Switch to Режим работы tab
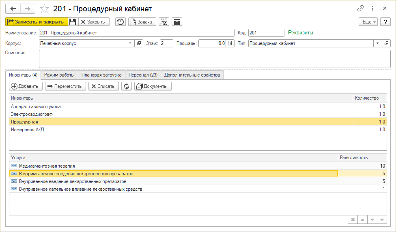This screenshot has height=232, width=396. pyautogui.click(x=59, y=75)
